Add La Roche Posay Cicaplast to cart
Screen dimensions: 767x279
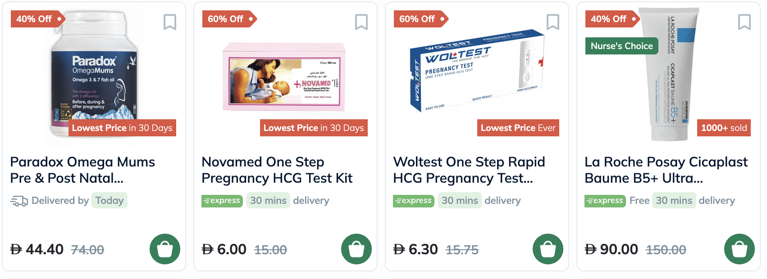740,249
